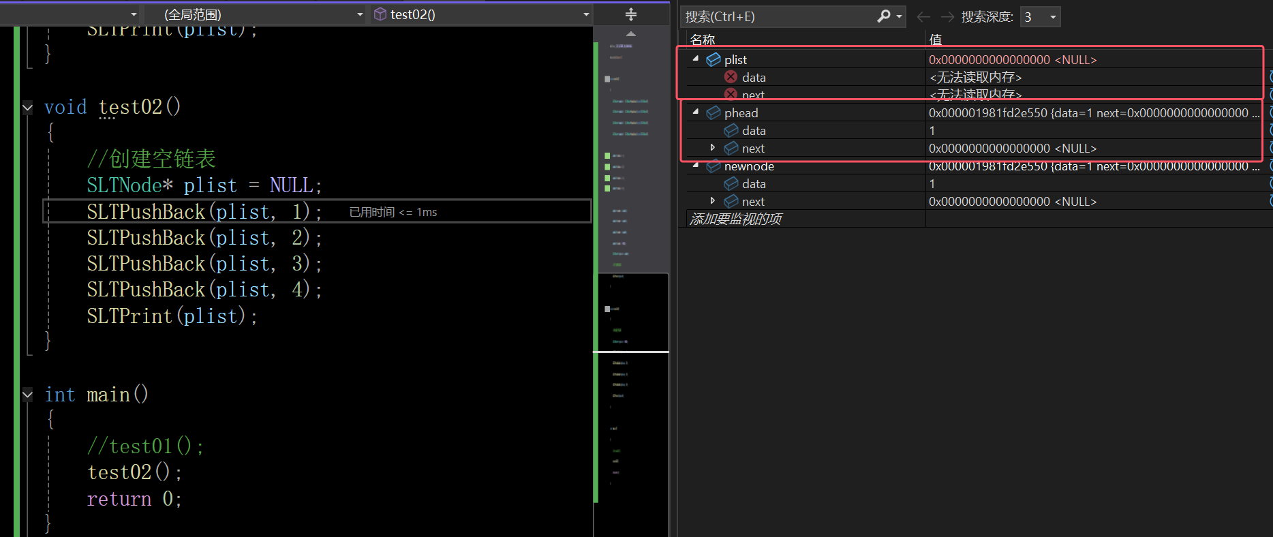Image resolution: width=1273 pixels, height=537 pixels.
Task: Click SLTPrint(plist); inside test02
Action: (172, 316)
